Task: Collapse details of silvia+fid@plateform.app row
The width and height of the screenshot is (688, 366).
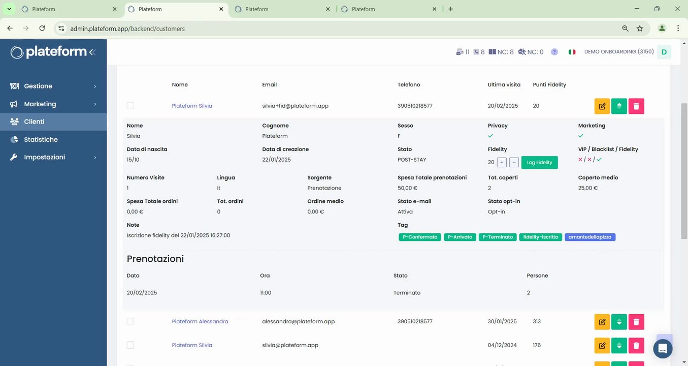Action: [619, 106]
